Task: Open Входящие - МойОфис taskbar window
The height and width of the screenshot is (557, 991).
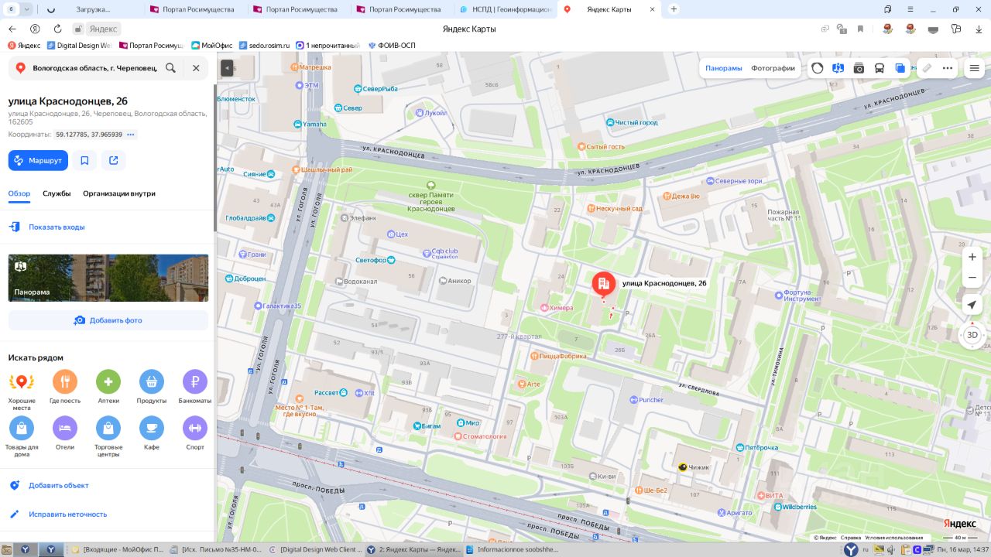Action: [x=118, y=549]
